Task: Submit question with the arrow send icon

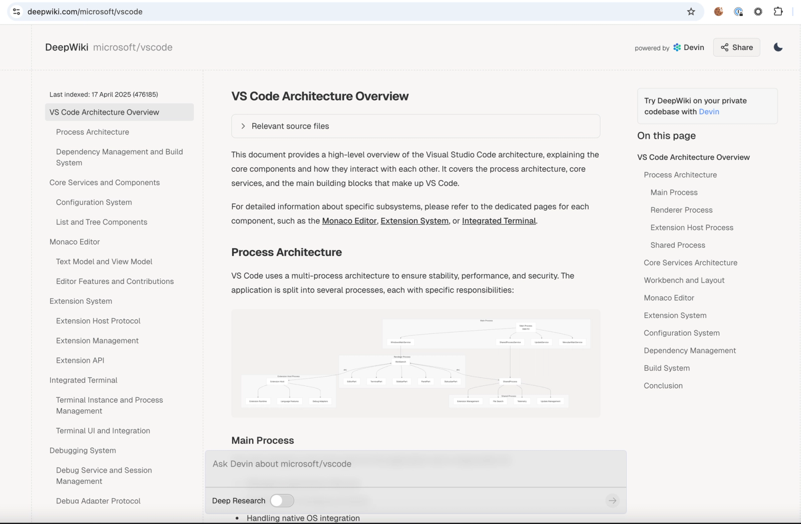Action: point(612,500)
